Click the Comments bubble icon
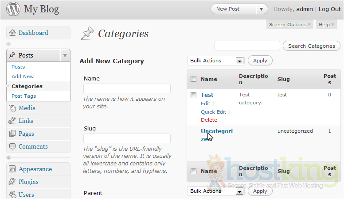 pos(12,147)
